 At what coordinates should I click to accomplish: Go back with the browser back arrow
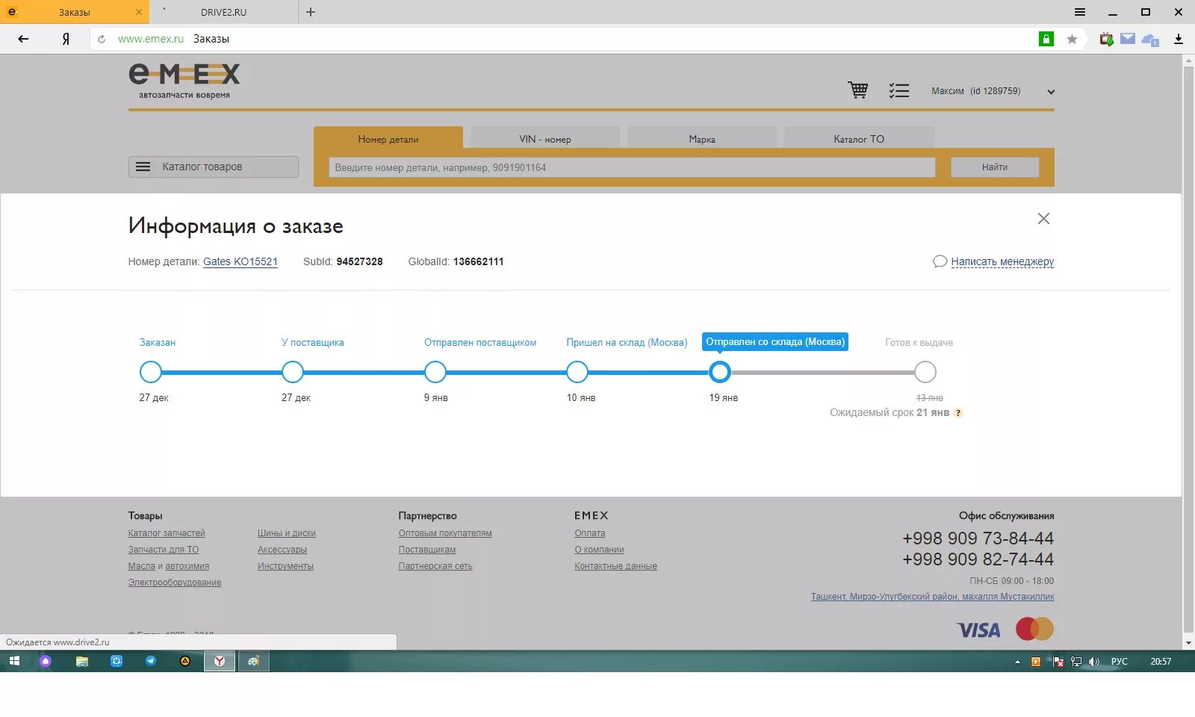point(23,39)
